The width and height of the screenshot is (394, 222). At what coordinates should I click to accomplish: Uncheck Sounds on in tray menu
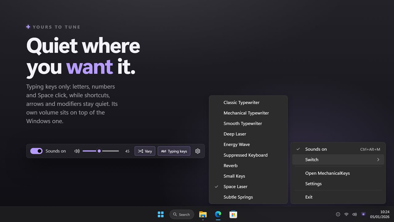[x=338, y=149]
